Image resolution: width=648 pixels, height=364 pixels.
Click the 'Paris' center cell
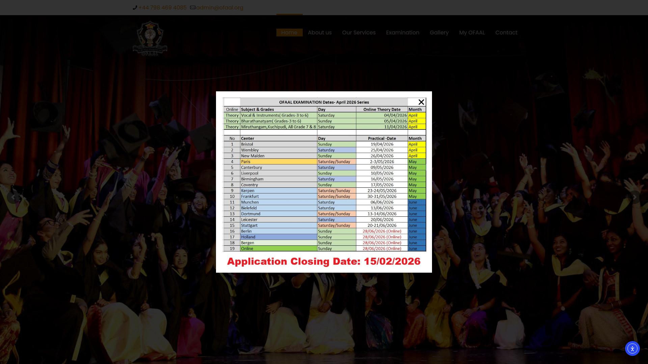click(x=278, y=161)
